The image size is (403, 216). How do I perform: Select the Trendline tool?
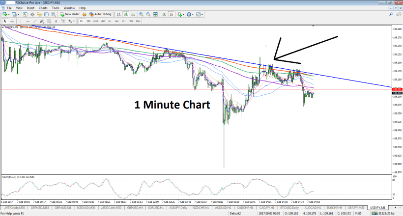coord(35,21)
